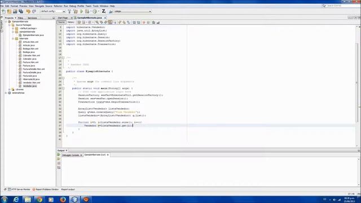The image size is (361, 203).
Task: Click the stop icon in Output sidebar
Action: 59,163
